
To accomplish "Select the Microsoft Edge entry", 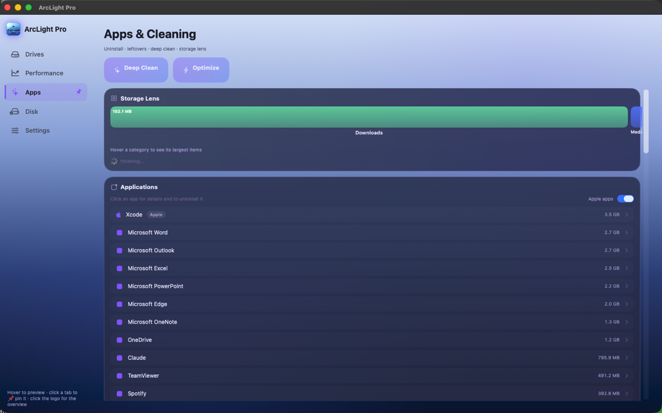I will pyautogui.click(x=372, y=304).
